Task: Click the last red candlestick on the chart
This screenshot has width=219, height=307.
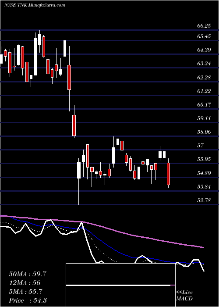Action: coord(168,173)
